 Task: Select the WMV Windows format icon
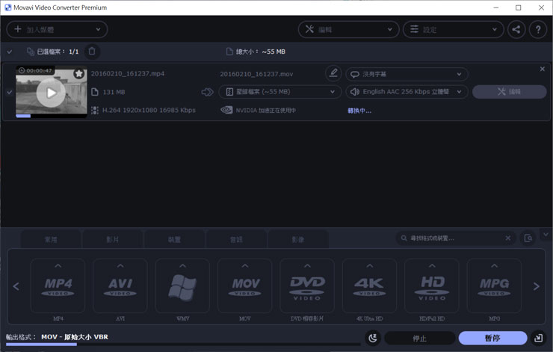(182, 288)
